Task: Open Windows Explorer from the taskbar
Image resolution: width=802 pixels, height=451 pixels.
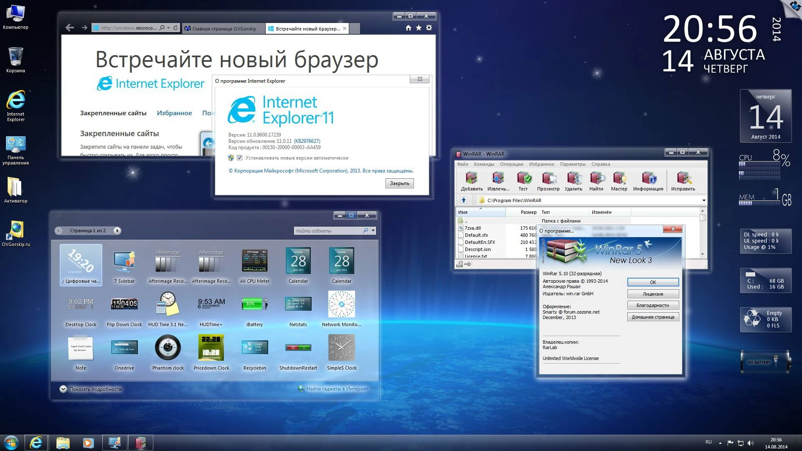Action: pos(63,443)
